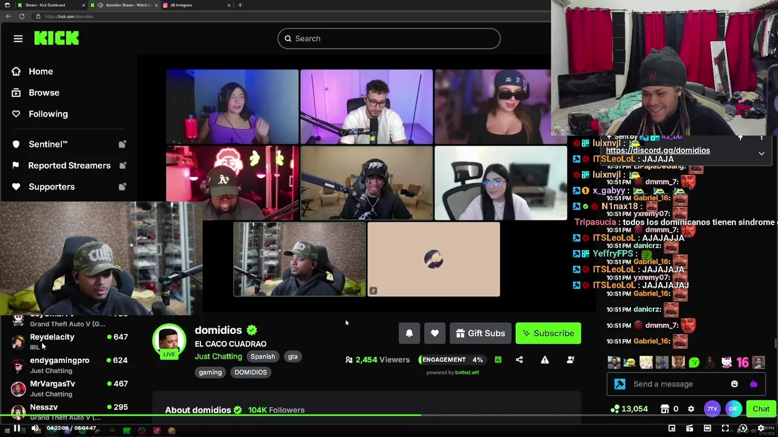778x437 pixels.
Task: Open the discord.gg/domidios link
Action: click(658, 151)
